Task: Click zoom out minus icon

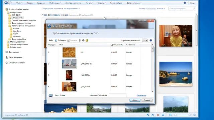Action: pos(175,115)
